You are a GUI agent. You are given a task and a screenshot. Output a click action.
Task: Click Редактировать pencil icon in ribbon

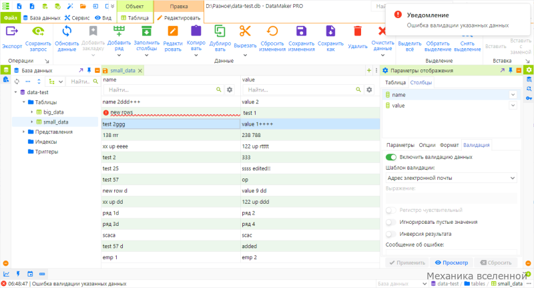173,31
